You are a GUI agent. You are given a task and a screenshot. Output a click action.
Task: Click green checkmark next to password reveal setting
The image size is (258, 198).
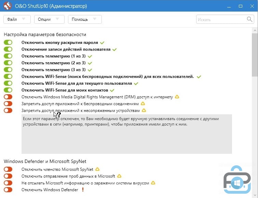click(102, 43)
